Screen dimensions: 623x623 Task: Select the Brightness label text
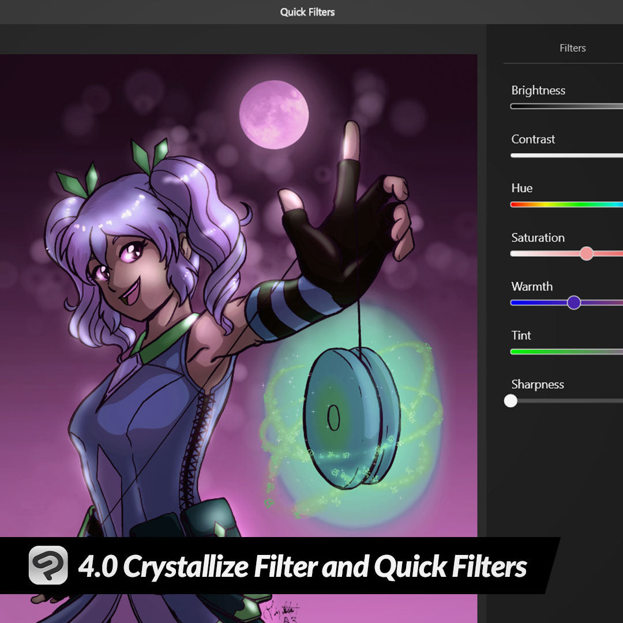[538, 91]
